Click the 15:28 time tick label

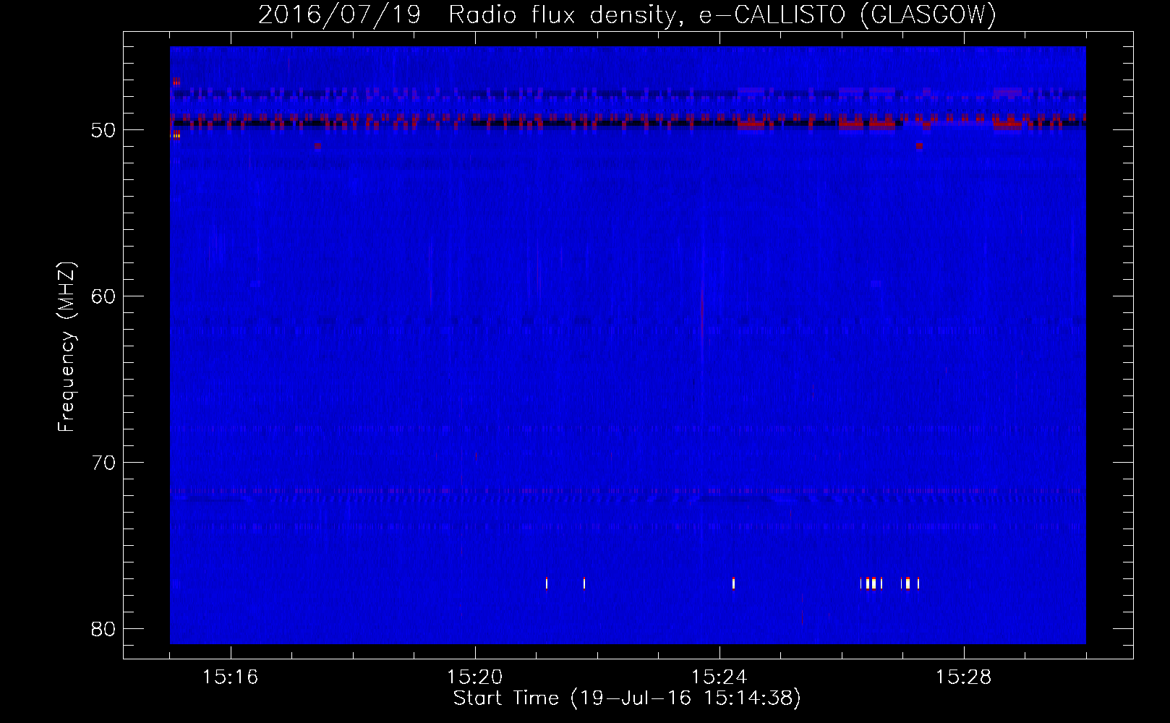[964, 677]
